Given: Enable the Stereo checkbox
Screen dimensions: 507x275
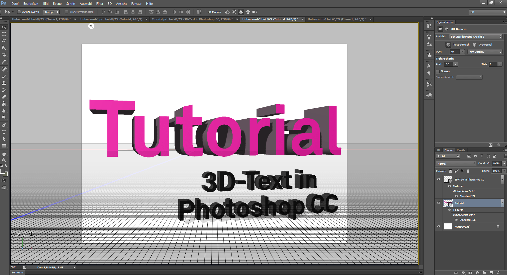Looking at the screenshot, I should (x=438, y=71).
